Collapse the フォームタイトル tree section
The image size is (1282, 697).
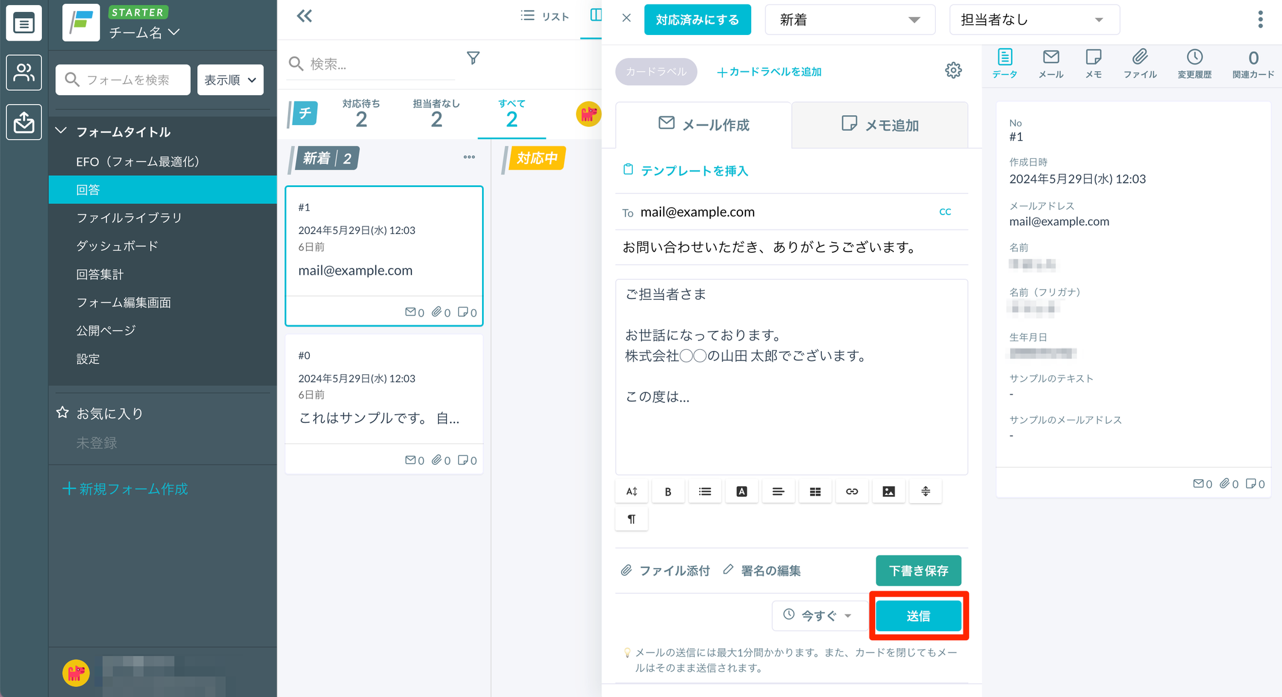click(61, 131)
